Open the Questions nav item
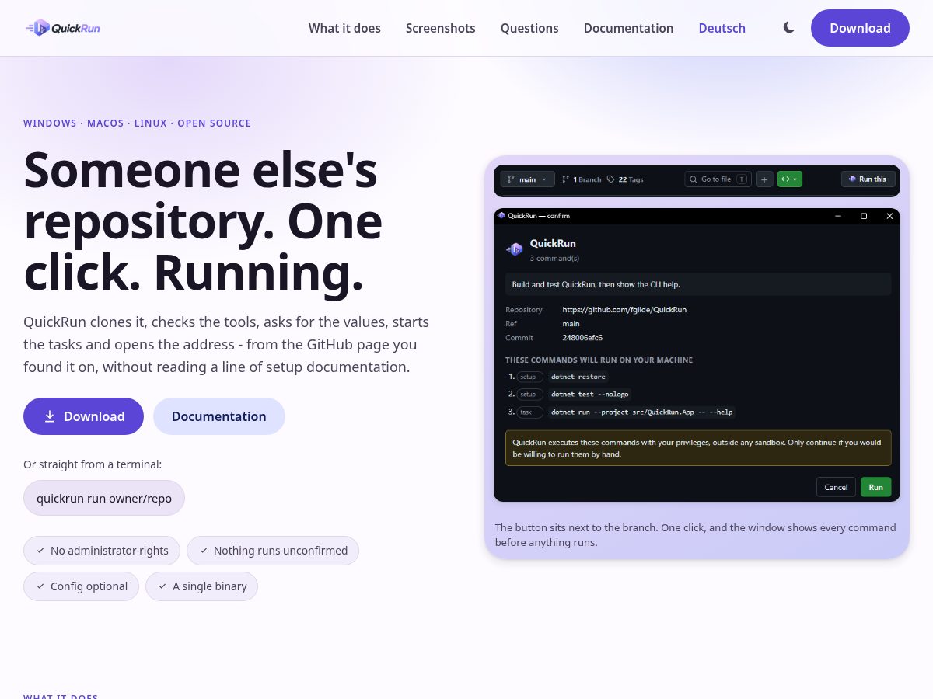This screenshot has height=699, width=933. (x=529, y=28)
